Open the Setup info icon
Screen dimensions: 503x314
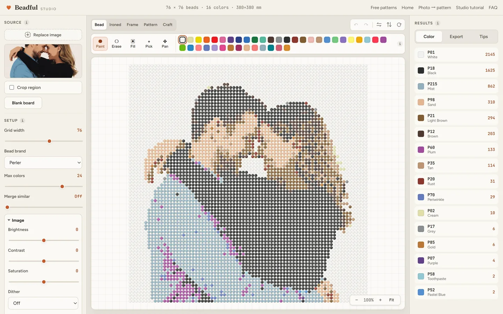coord(22,120)
